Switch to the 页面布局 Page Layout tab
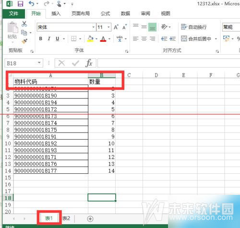The height and width of the screenshot is (228, 240). point(81,13)
